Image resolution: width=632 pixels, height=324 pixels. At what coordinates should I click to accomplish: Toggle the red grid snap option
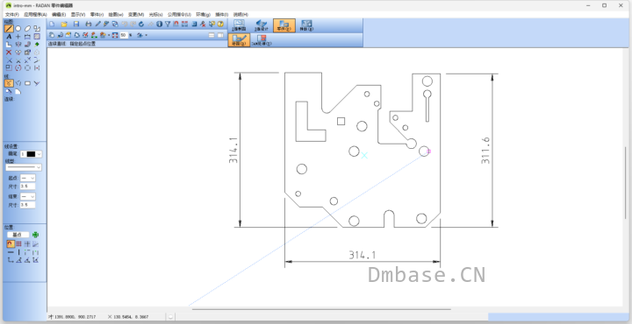point(18,244)
